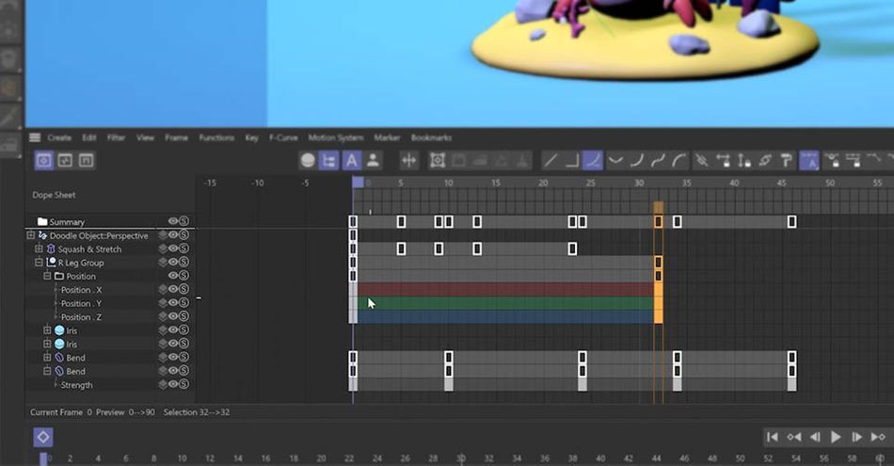This screenshot has height=466, width=894.
Task: Go to next keyframe
Action: [x=878, y=438]
